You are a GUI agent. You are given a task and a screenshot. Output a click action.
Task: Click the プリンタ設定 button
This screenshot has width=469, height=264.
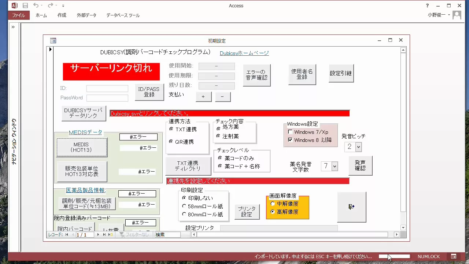coord(247,212)
